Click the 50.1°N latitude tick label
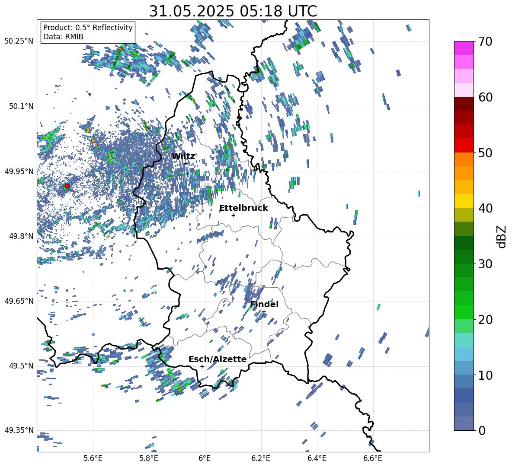This screenshot has height=467, width=512. click(x=21, y=107)
